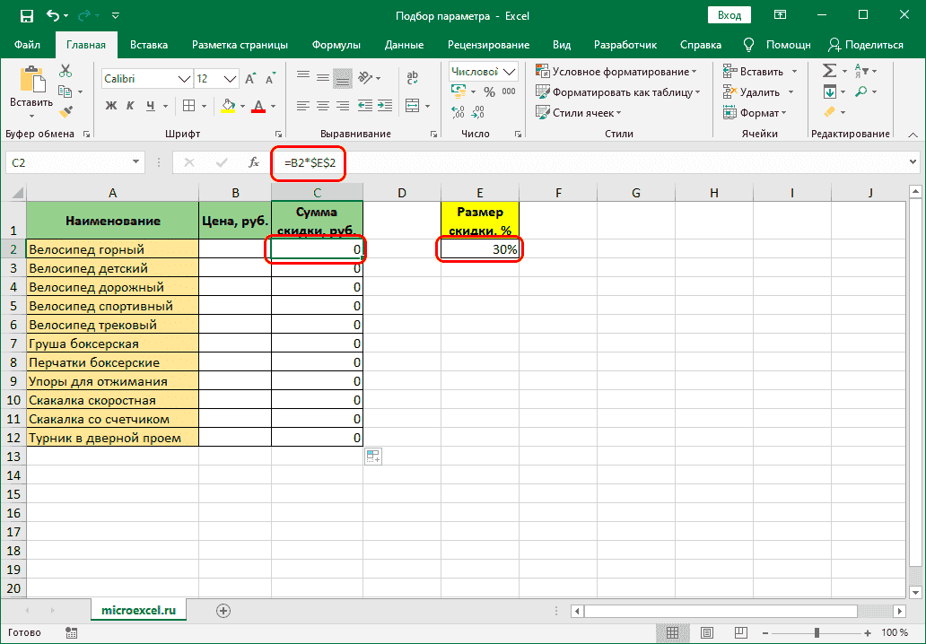Click the percent style icon in Число group

tap(490, 91)
